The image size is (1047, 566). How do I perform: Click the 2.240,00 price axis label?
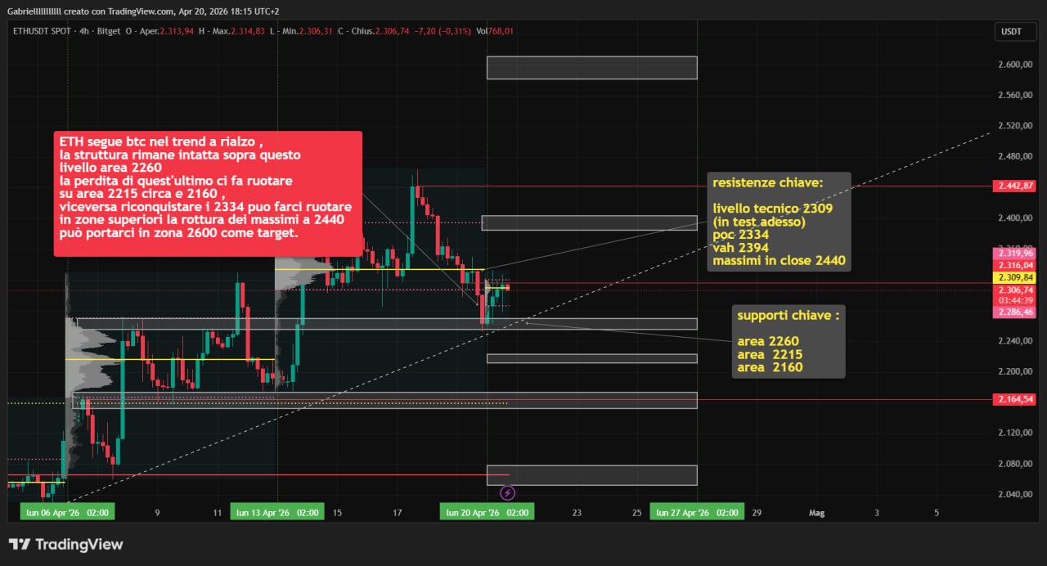1014,341
